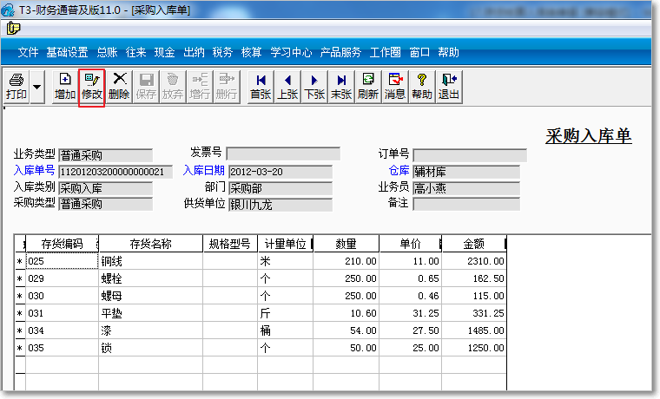The width and height of the screenshot is (660, 399).
Task: Go to first record with 首张
Action: (x=261, y=86)
